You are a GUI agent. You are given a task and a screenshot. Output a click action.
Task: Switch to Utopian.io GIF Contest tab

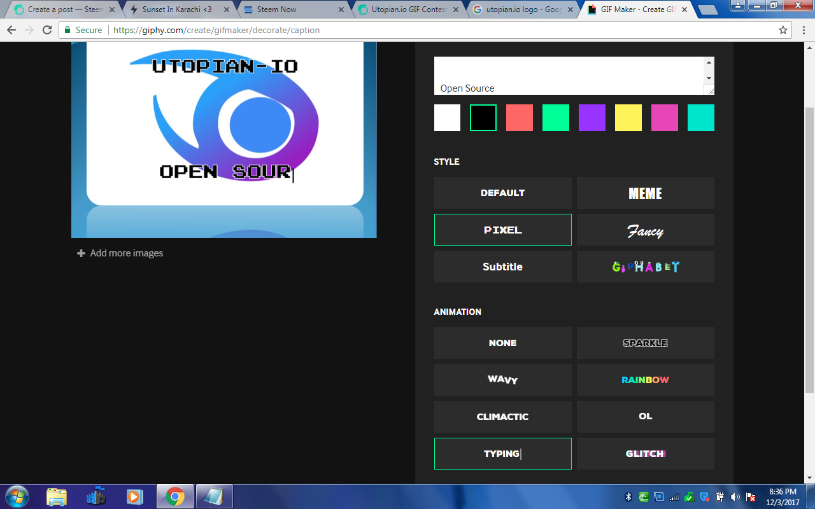pos(407,10)
